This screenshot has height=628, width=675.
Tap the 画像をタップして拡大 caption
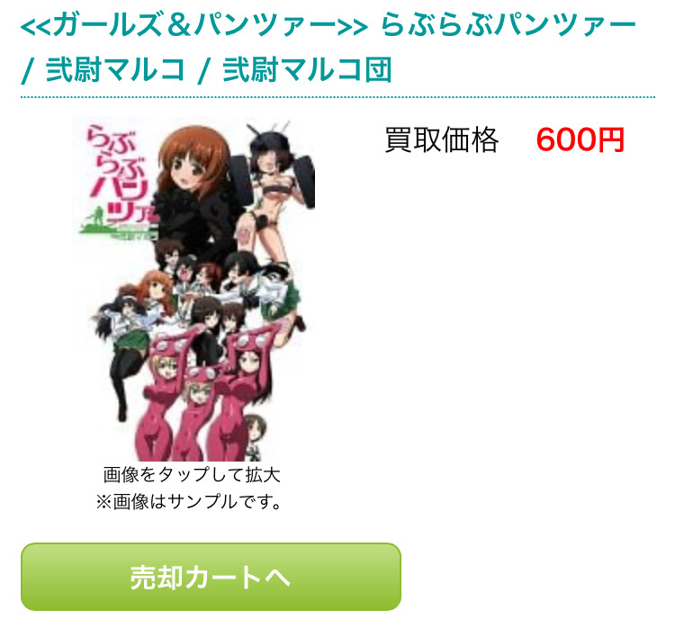click(192, 475)
